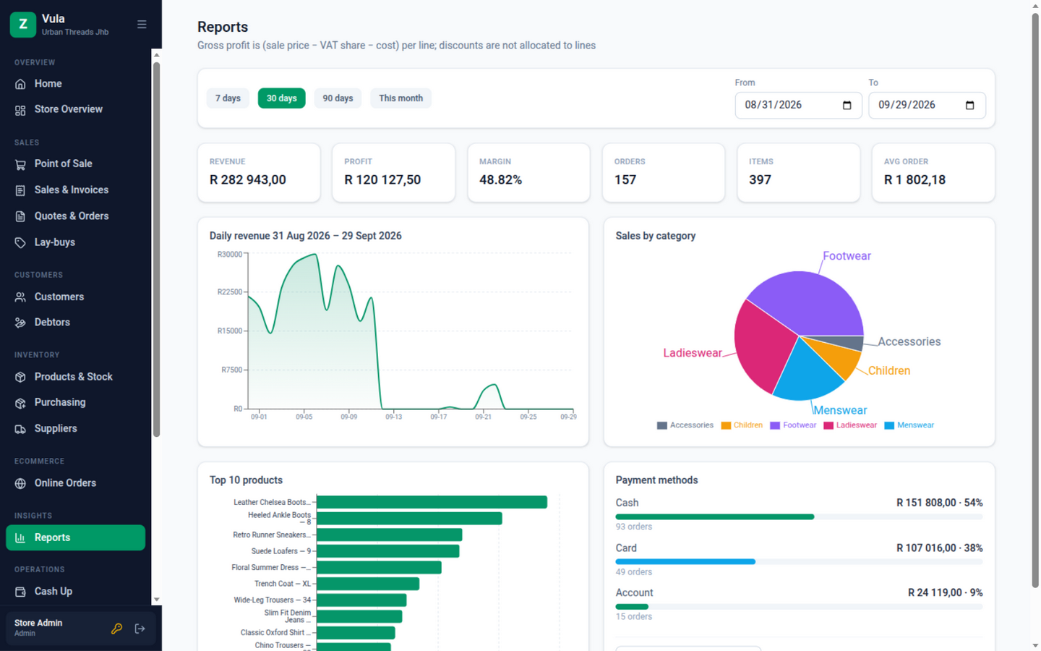Toggle the sidebar hamburger menu icon
Image resolution: width=1041 pixels, height=651 pixels.
(x=142, y=25)
